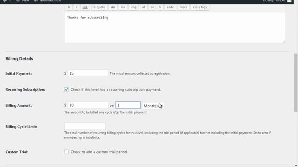Uncheck the Recurring Subscription checkbox

[x=66, y=90]
